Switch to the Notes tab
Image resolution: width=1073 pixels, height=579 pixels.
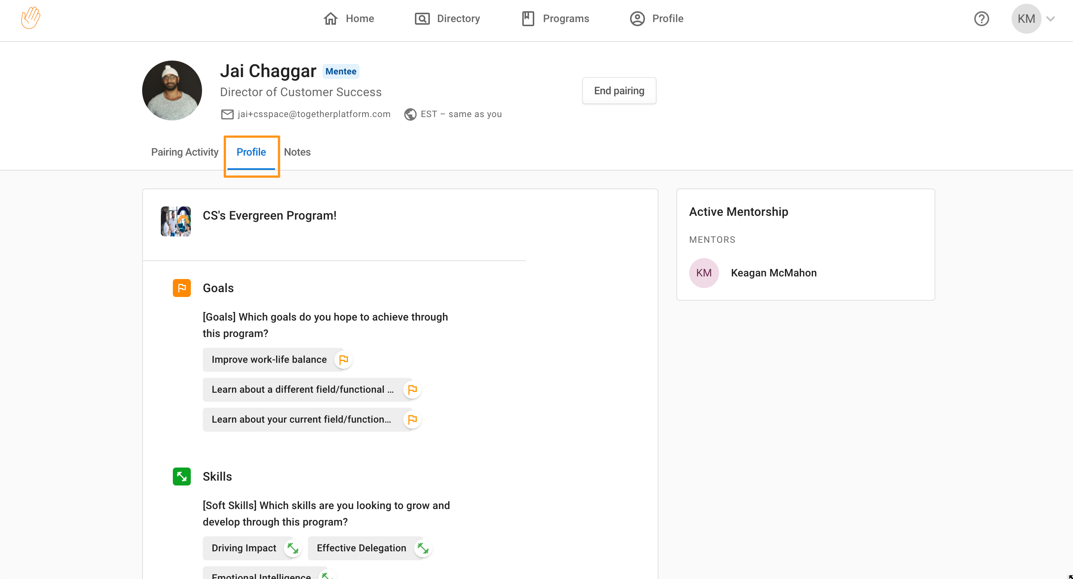297,152
